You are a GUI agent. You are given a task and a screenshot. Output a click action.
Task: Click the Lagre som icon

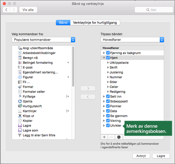coord(20,130)
